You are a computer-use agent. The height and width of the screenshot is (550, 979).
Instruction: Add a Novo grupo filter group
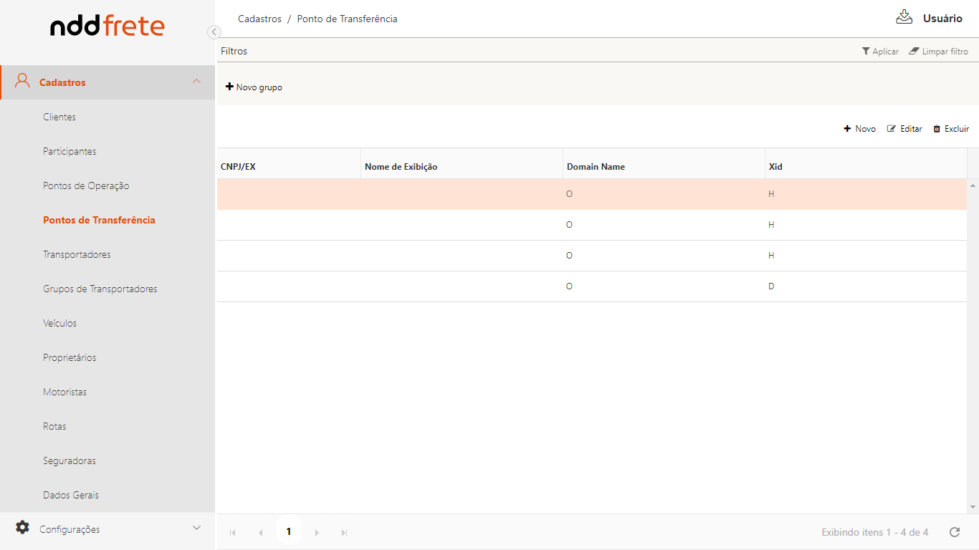[x=254, y=87]
